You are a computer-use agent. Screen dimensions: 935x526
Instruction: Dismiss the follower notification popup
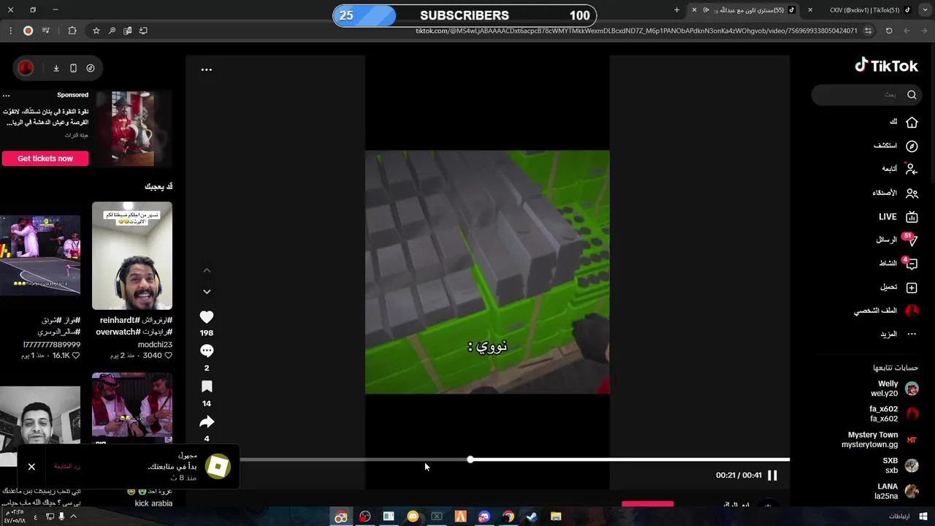(31, 467)
